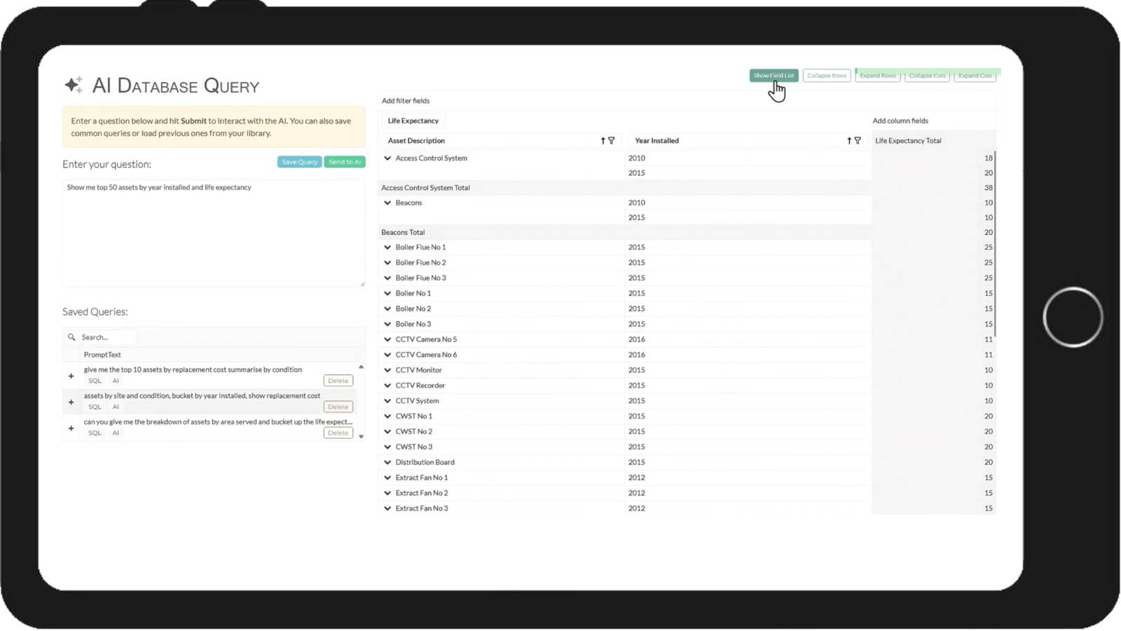Viewport: 1121px width, 631px height.
Task: Collapse CWST No 1 row chevron
Action: click(x=387, y=416)
